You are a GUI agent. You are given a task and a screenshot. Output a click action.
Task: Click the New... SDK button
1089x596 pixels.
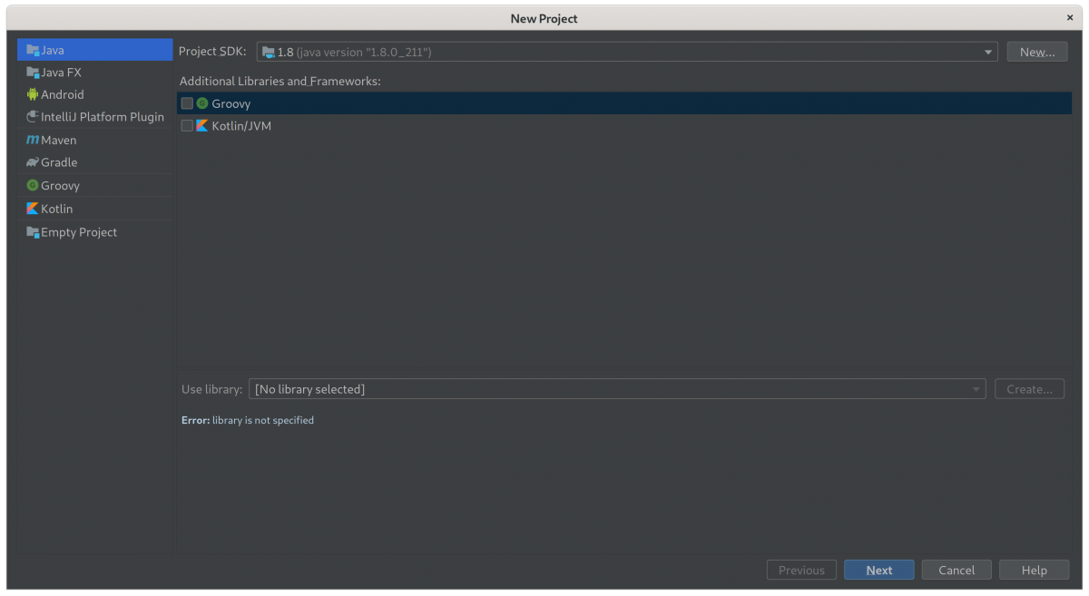coord(1036,53)
